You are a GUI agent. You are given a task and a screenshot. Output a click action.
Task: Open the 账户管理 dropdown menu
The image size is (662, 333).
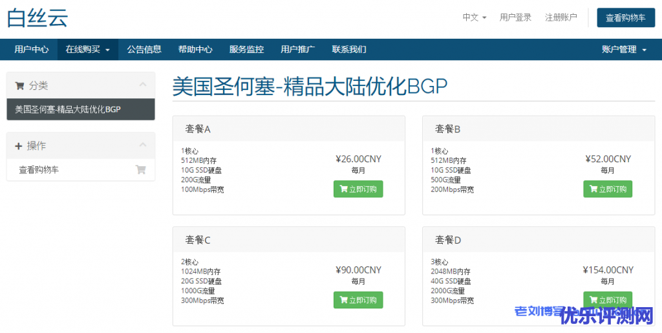[624, 49]
